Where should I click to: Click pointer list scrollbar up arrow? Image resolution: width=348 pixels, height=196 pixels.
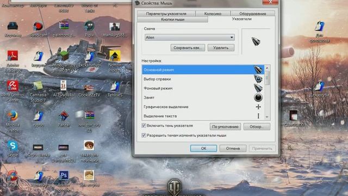(267, 68)
